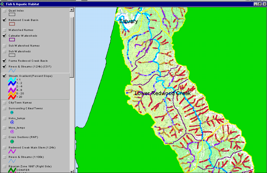This screenshot has width=267, height=173.
Task: Enable the Quad Index layer checkbox
Action: pyautogui.click(x=5, y=11)
